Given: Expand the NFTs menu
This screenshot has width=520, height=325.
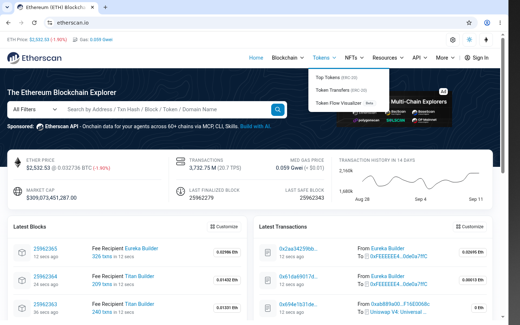Looking at the screenshot, I should coord(354,58).
